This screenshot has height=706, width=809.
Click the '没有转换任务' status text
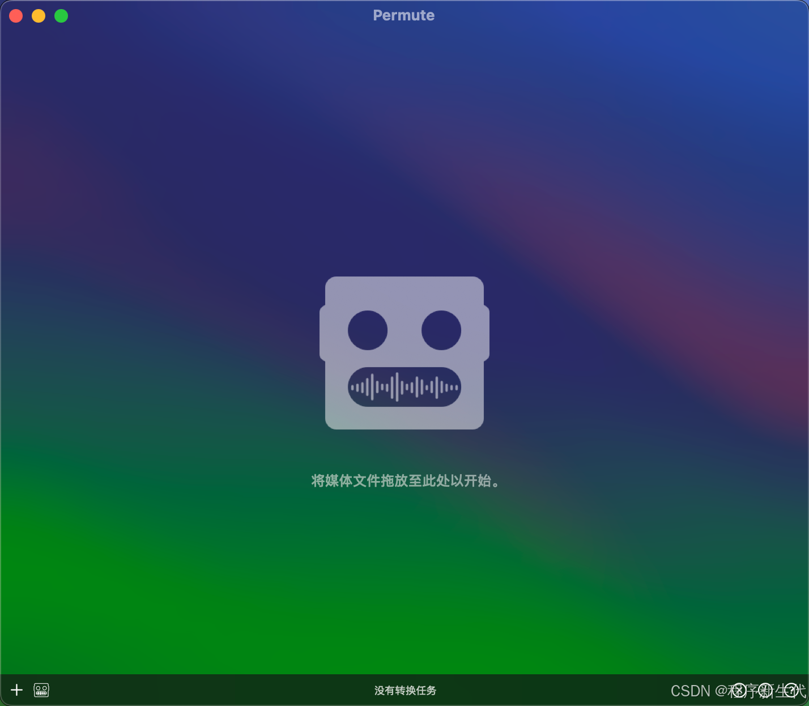405,690
